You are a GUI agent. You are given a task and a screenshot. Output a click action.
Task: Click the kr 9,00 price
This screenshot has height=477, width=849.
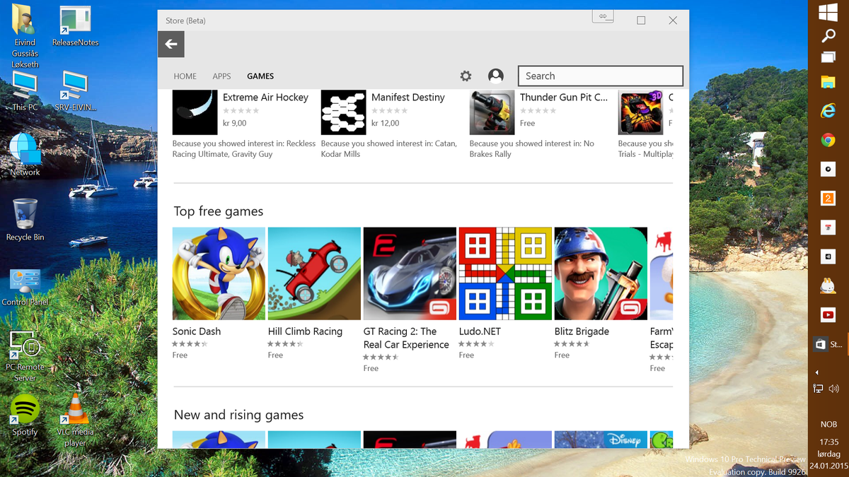(235, 123)
